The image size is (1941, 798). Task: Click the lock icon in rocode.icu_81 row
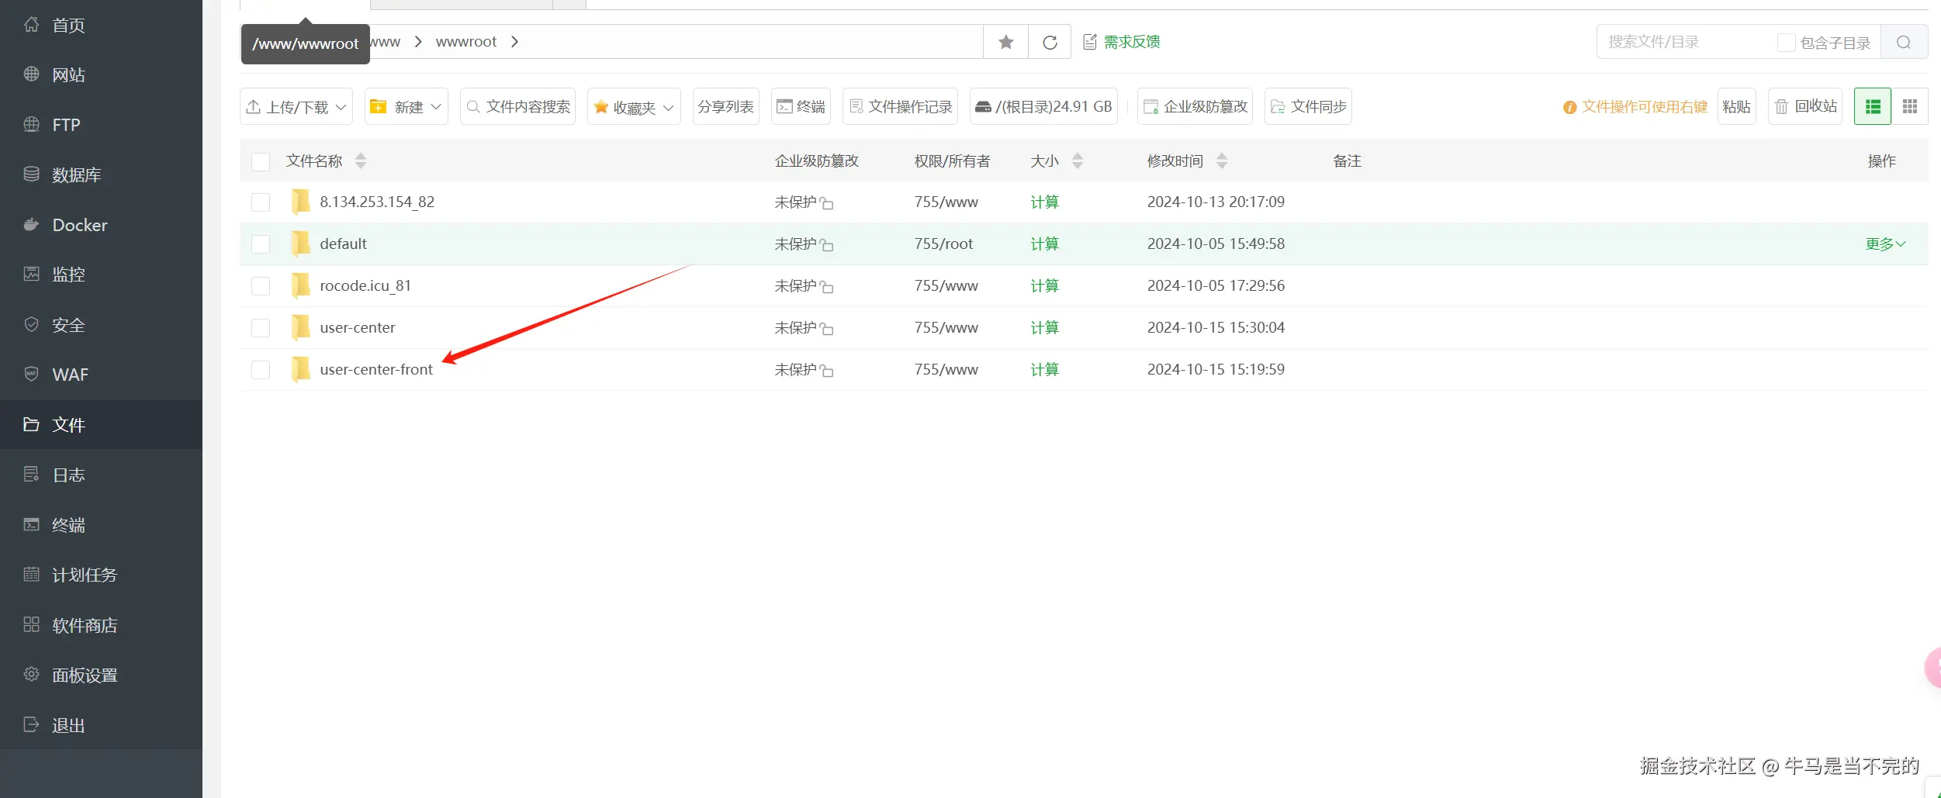(x=827, y=287)
